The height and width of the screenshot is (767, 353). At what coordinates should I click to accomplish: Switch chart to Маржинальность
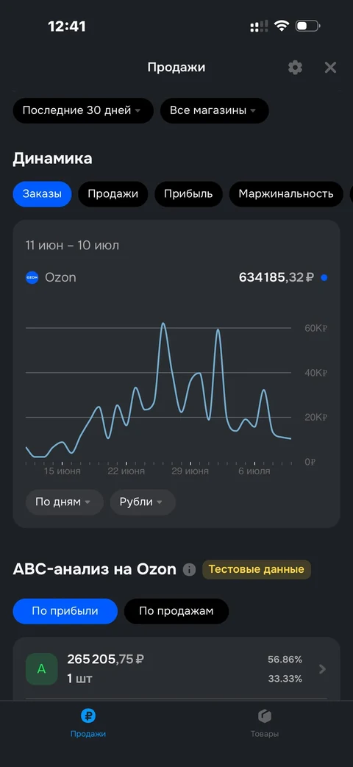click(286, 193)
